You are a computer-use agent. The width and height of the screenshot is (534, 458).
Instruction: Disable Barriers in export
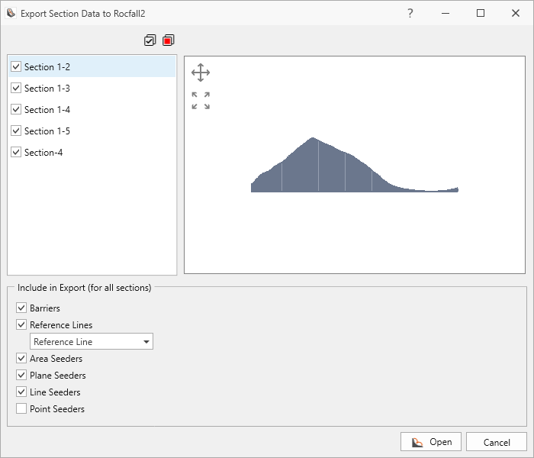coord(21,308)
